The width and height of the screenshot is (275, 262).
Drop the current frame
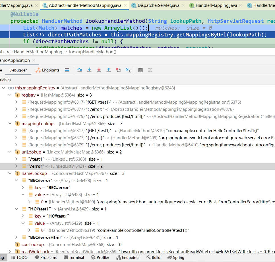(x=118, y=70)
